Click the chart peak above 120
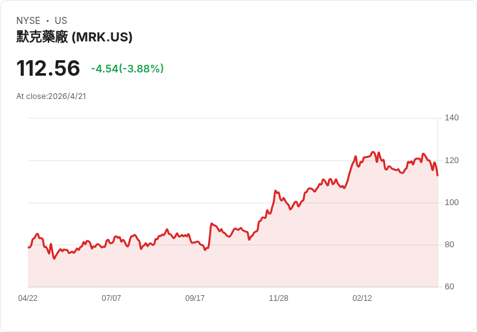Viewport: 477px width, 332px height. (x=373, y=152)
